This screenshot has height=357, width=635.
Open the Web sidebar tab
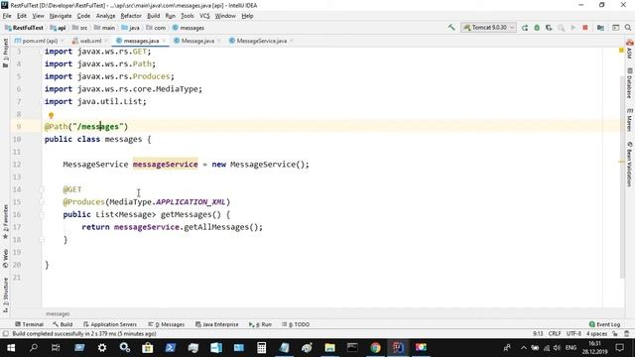5,259
